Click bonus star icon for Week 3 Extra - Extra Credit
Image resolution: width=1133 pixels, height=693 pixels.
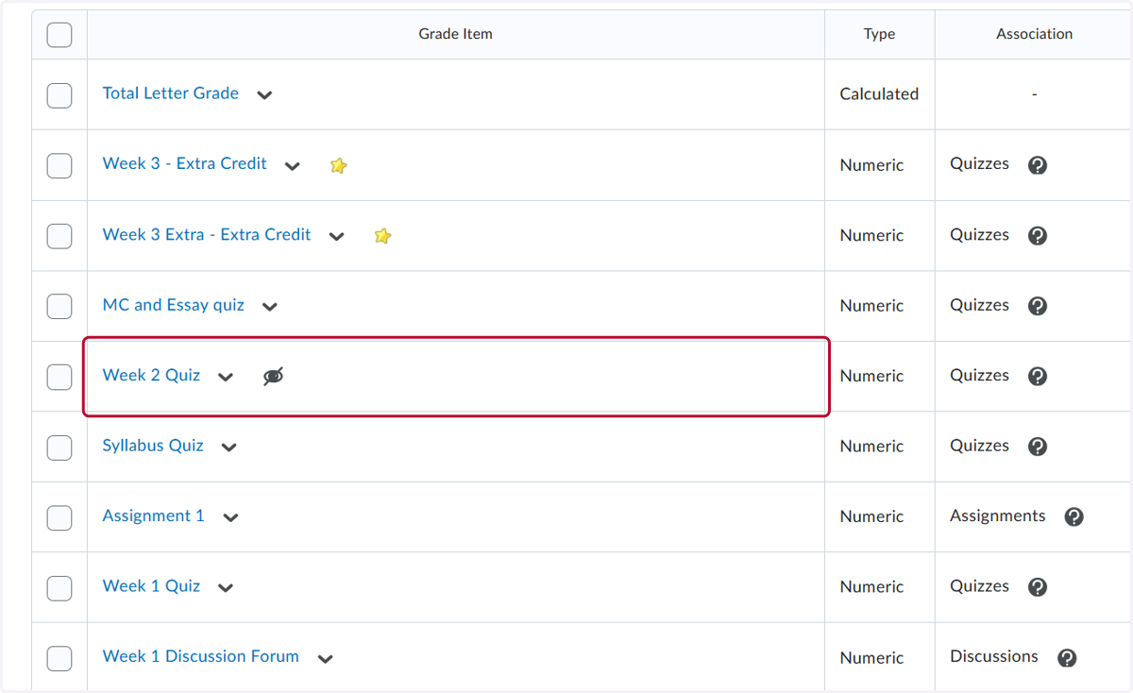click(382, 236)
